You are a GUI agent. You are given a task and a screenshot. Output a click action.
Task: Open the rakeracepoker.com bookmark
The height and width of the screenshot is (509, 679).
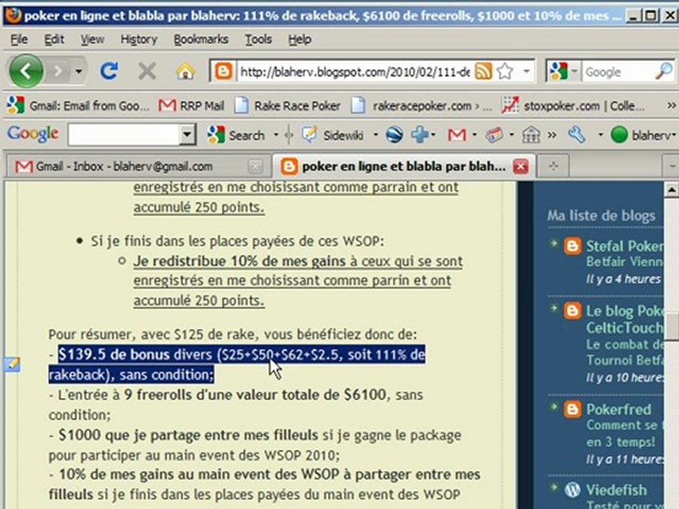pos(421,105)
